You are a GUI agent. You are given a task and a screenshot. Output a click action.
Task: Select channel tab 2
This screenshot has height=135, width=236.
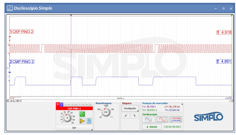[61, 104]
